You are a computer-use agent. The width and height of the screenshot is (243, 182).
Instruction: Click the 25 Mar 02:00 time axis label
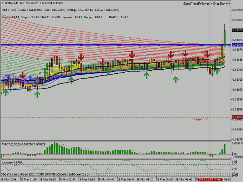click(48, 180)
